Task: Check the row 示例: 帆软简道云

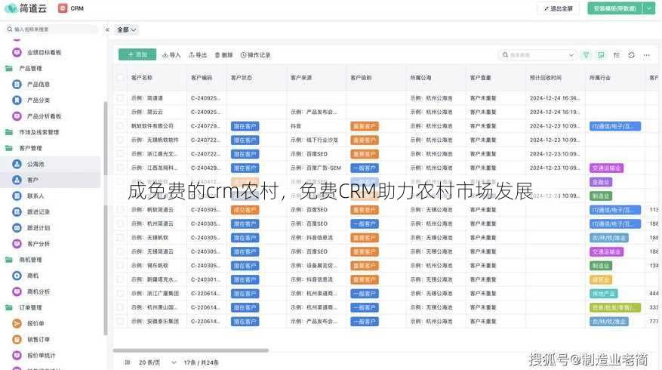Action: 120,209
